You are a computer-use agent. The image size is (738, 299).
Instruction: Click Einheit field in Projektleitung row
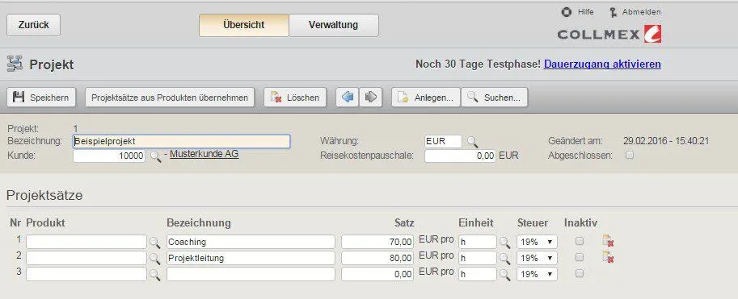(x=477, y=258)
